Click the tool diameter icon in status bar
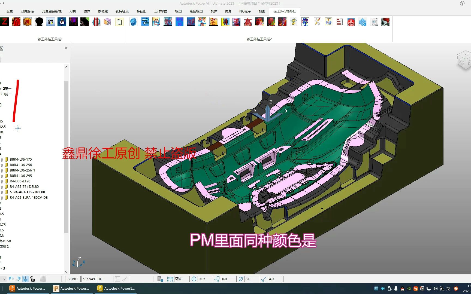The image size is (471, 294). pyautogui.click(x=241, y=279)
